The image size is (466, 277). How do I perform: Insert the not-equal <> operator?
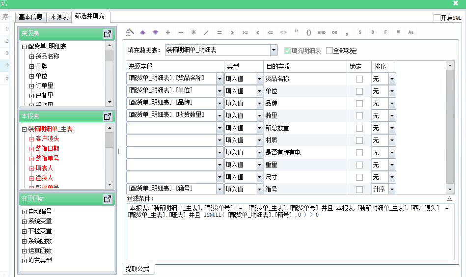pos(283,32)
